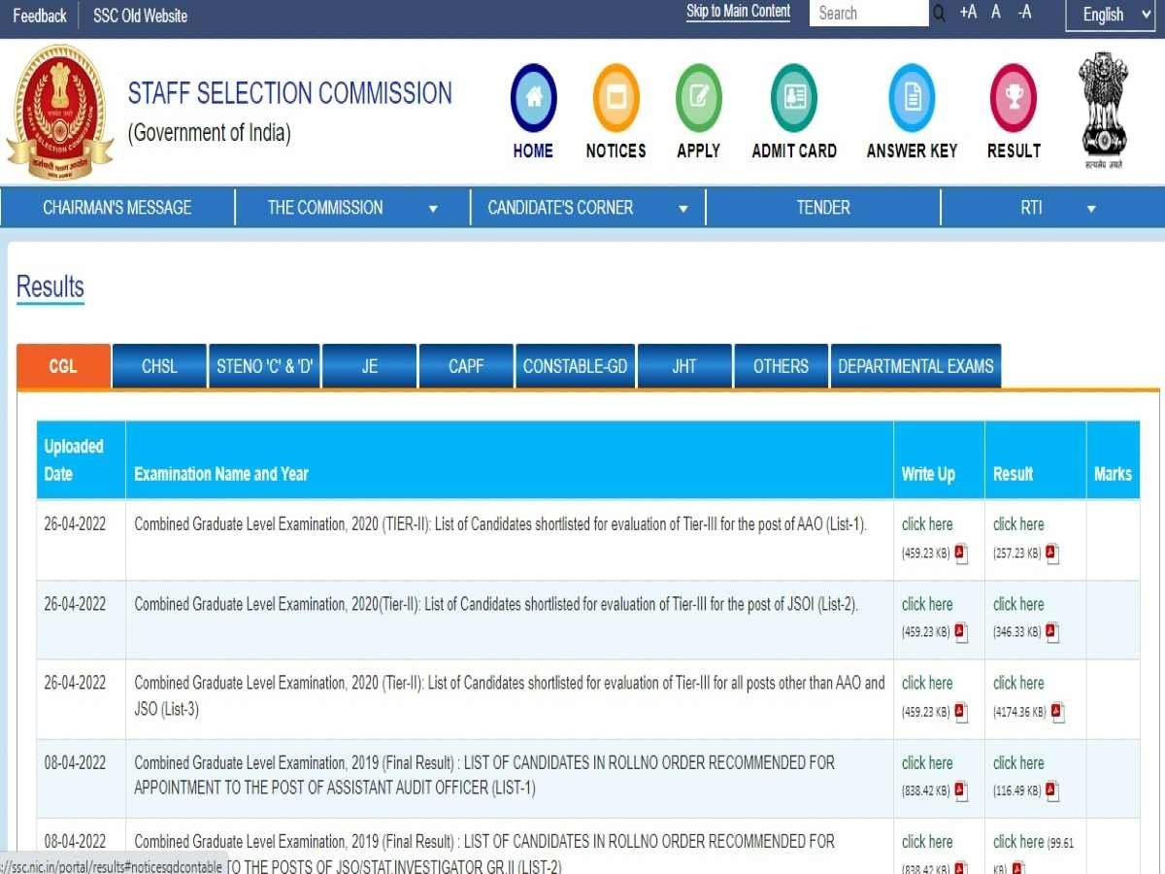Click the Staff Selection Commission logo
Viewport: 1165px width, 874px height.
(x=61, y=112)
